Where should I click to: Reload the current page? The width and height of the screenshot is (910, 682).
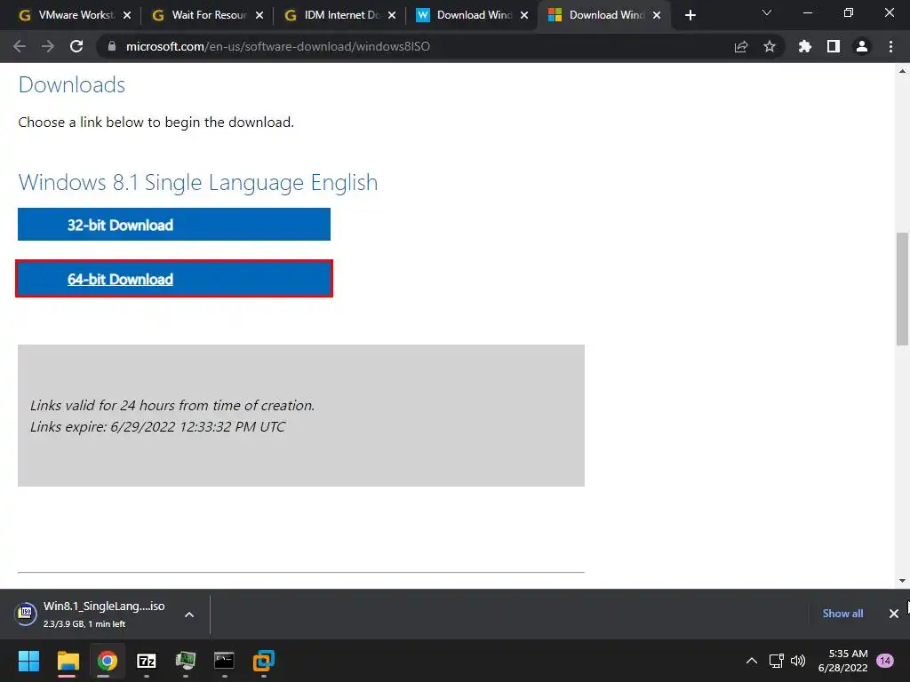click(76, 46)
